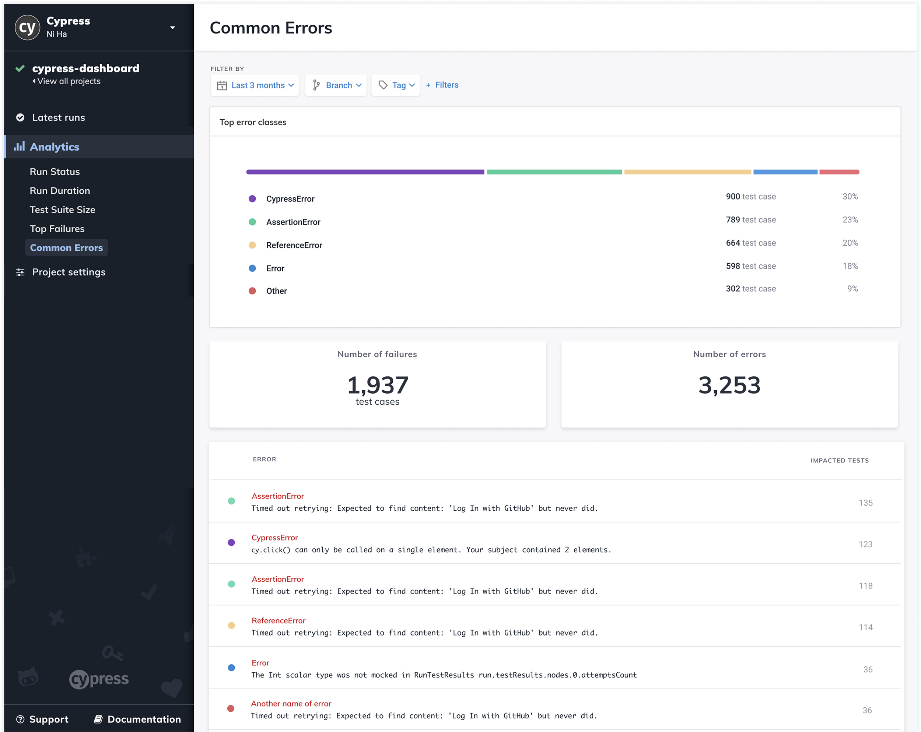This screenshot has width=921, height=732.
Task: Go to Top Failures in sidebar
Action: 57,229
